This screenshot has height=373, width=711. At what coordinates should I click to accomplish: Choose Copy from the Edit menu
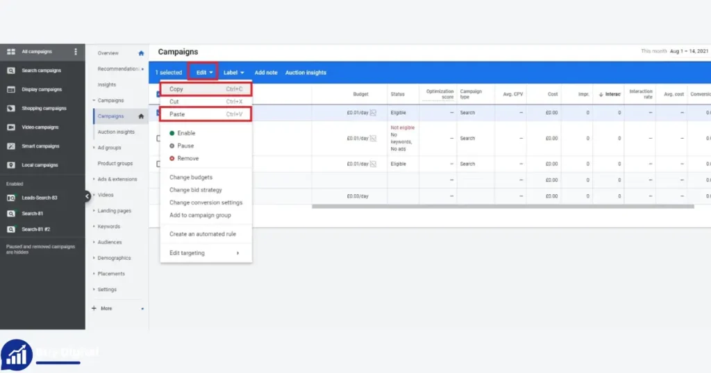coord(206,89)
